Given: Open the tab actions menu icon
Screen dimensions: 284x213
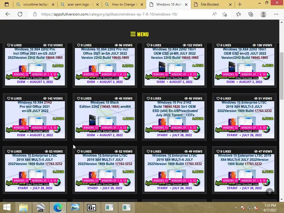Looking at the screenshot, I should pyautogui.click(x=7, y=4).
